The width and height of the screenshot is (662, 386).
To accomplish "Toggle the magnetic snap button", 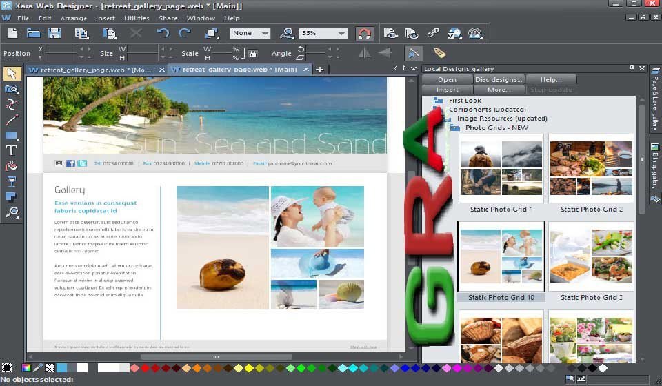I will (x=364, y=33).
